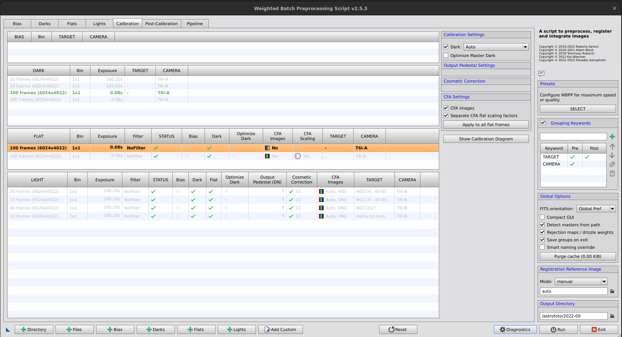The width and height of the screenshot is (622, 337).
Task: Open the Pipeline tab
Action: click(195, 24)
